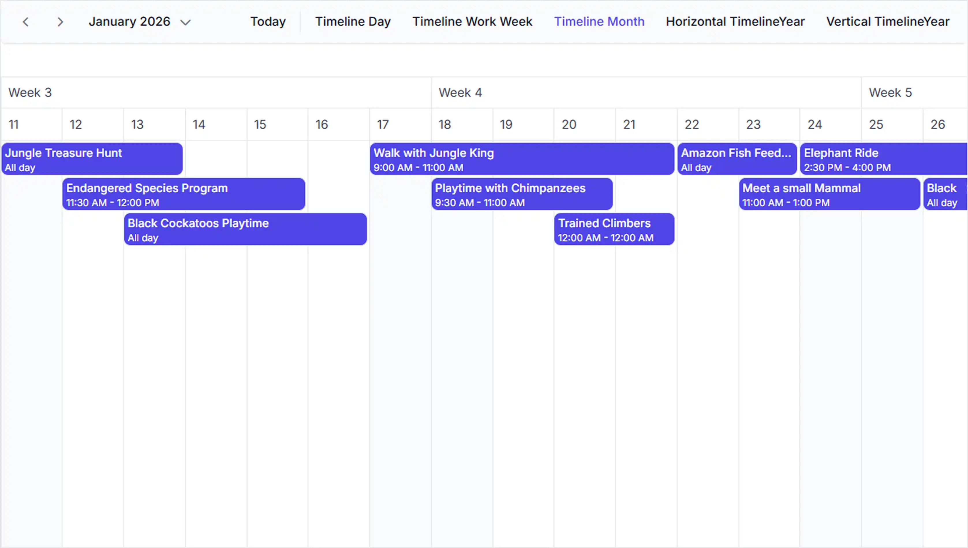Switch to Timeline Work Week view
The image size is (968, 548).
pos(472,22)
